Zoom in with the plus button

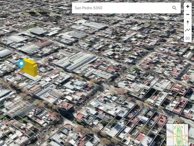tap(188, 6)
